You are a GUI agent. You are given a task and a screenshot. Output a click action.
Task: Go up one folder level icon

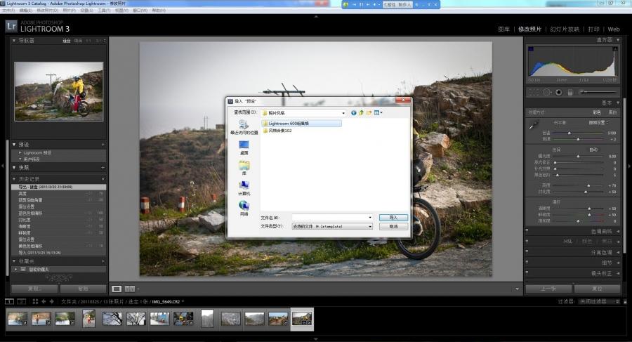[x=361, y=113]
